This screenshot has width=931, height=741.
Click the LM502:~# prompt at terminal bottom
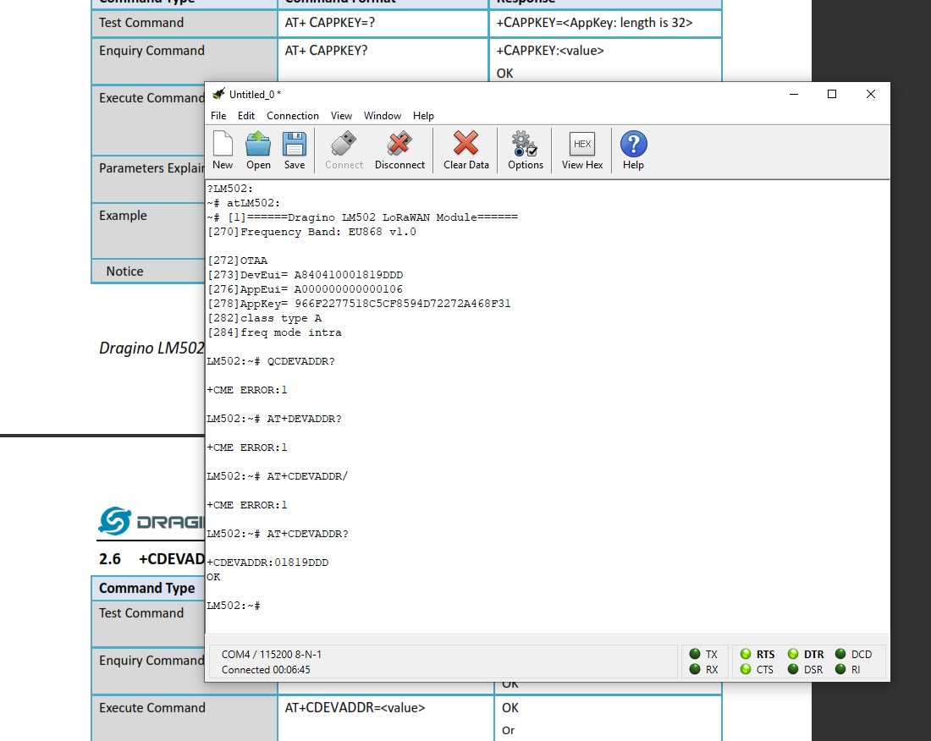[234, 606]
